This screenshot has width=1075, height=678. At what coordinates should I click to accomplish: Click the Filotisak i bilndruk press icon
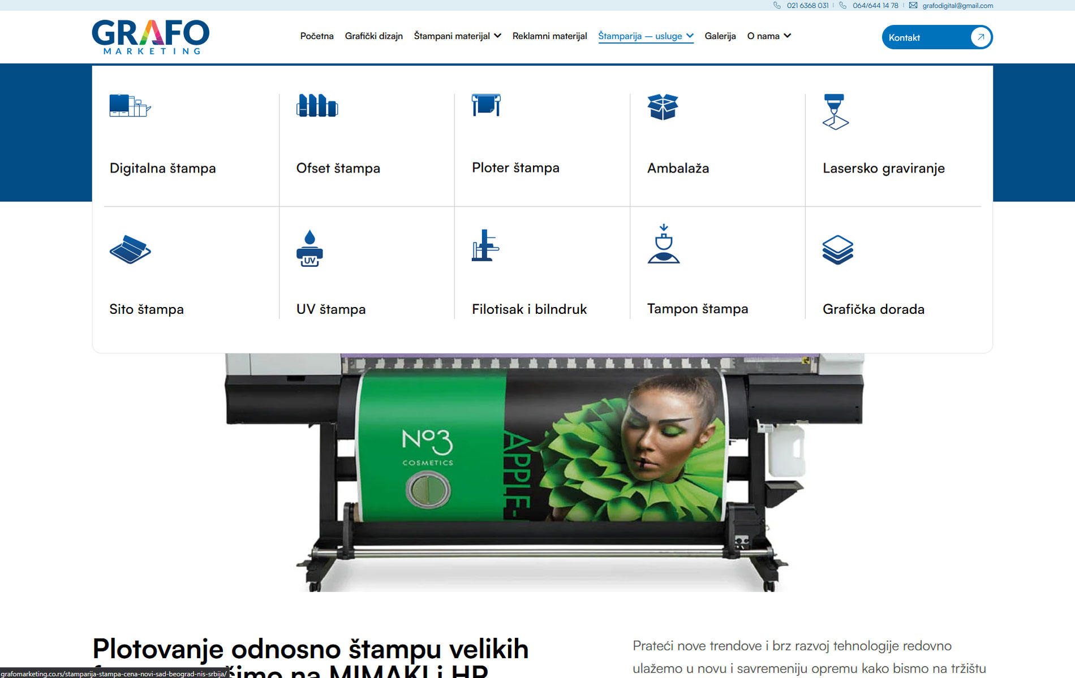coord(485,245)
